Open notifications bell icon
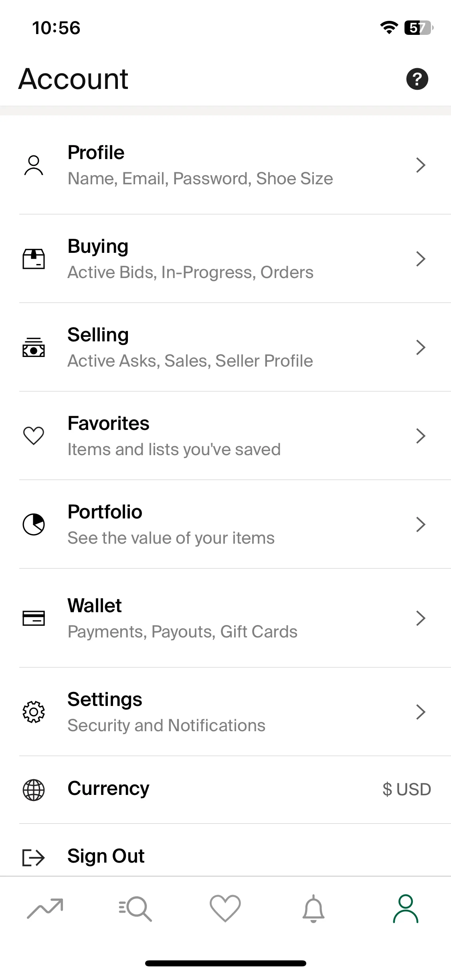 pyautogui.click(x=313, y=908)
